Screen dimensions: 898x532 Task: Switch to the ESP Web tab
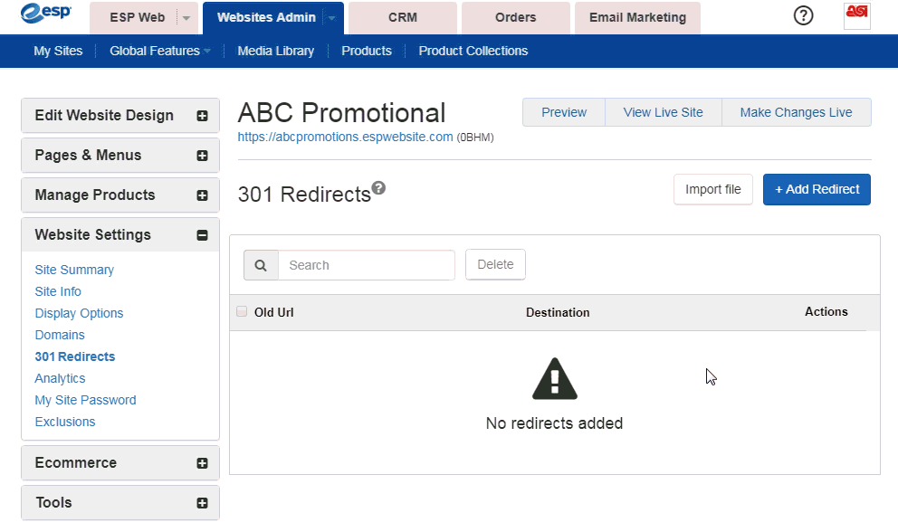coord(137,18)
